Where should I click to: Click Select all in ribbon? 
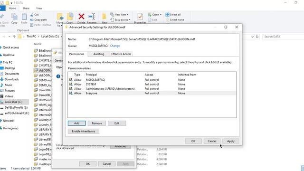[x=173, y=15]
